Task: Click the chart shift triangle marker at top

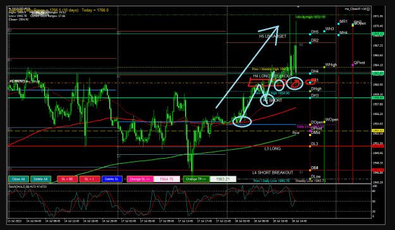Action: coord(298,6)
